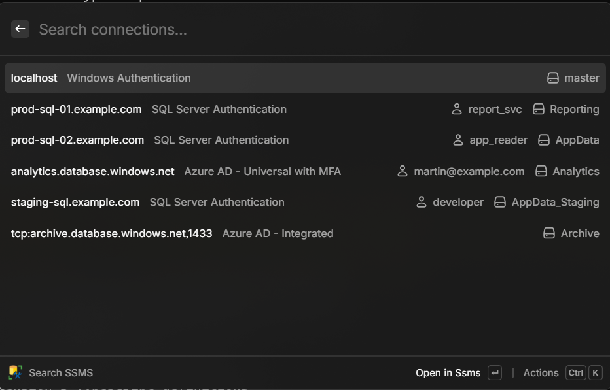Screen dimensions: 610x390
Task: Click the app_reader username
Action: (x=498, y=140)
